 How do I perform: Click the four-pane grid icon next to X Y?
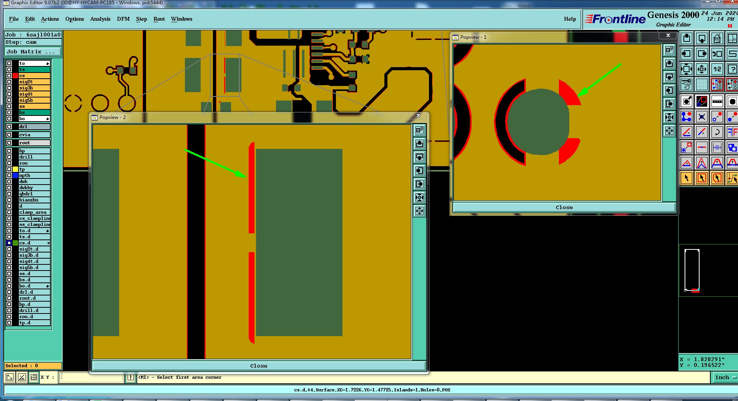(x=34, y=378)
